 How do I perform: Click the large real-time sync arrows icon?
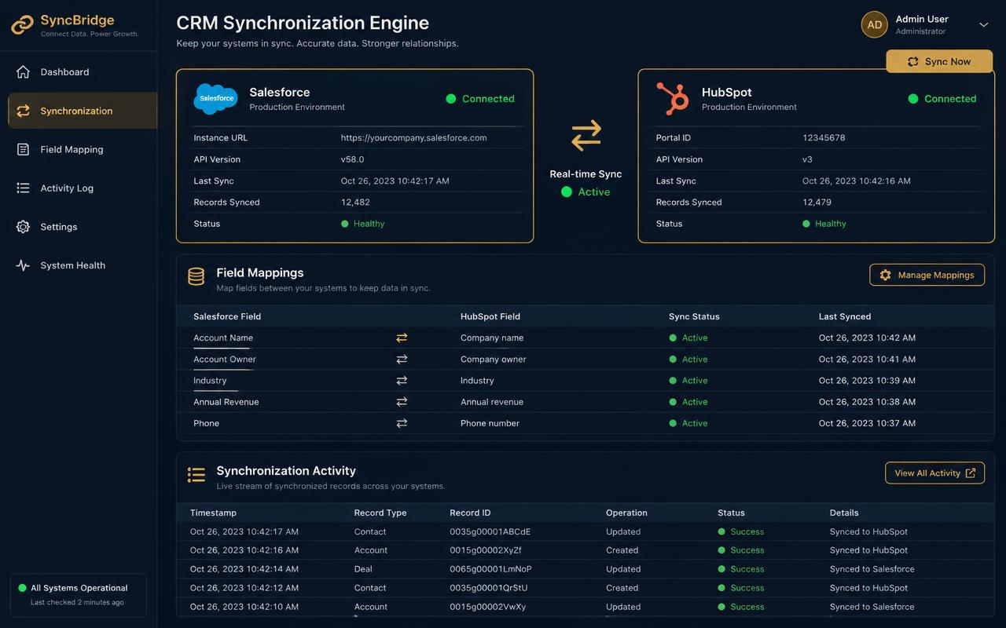pyautogui.click(x=586, y=135)
